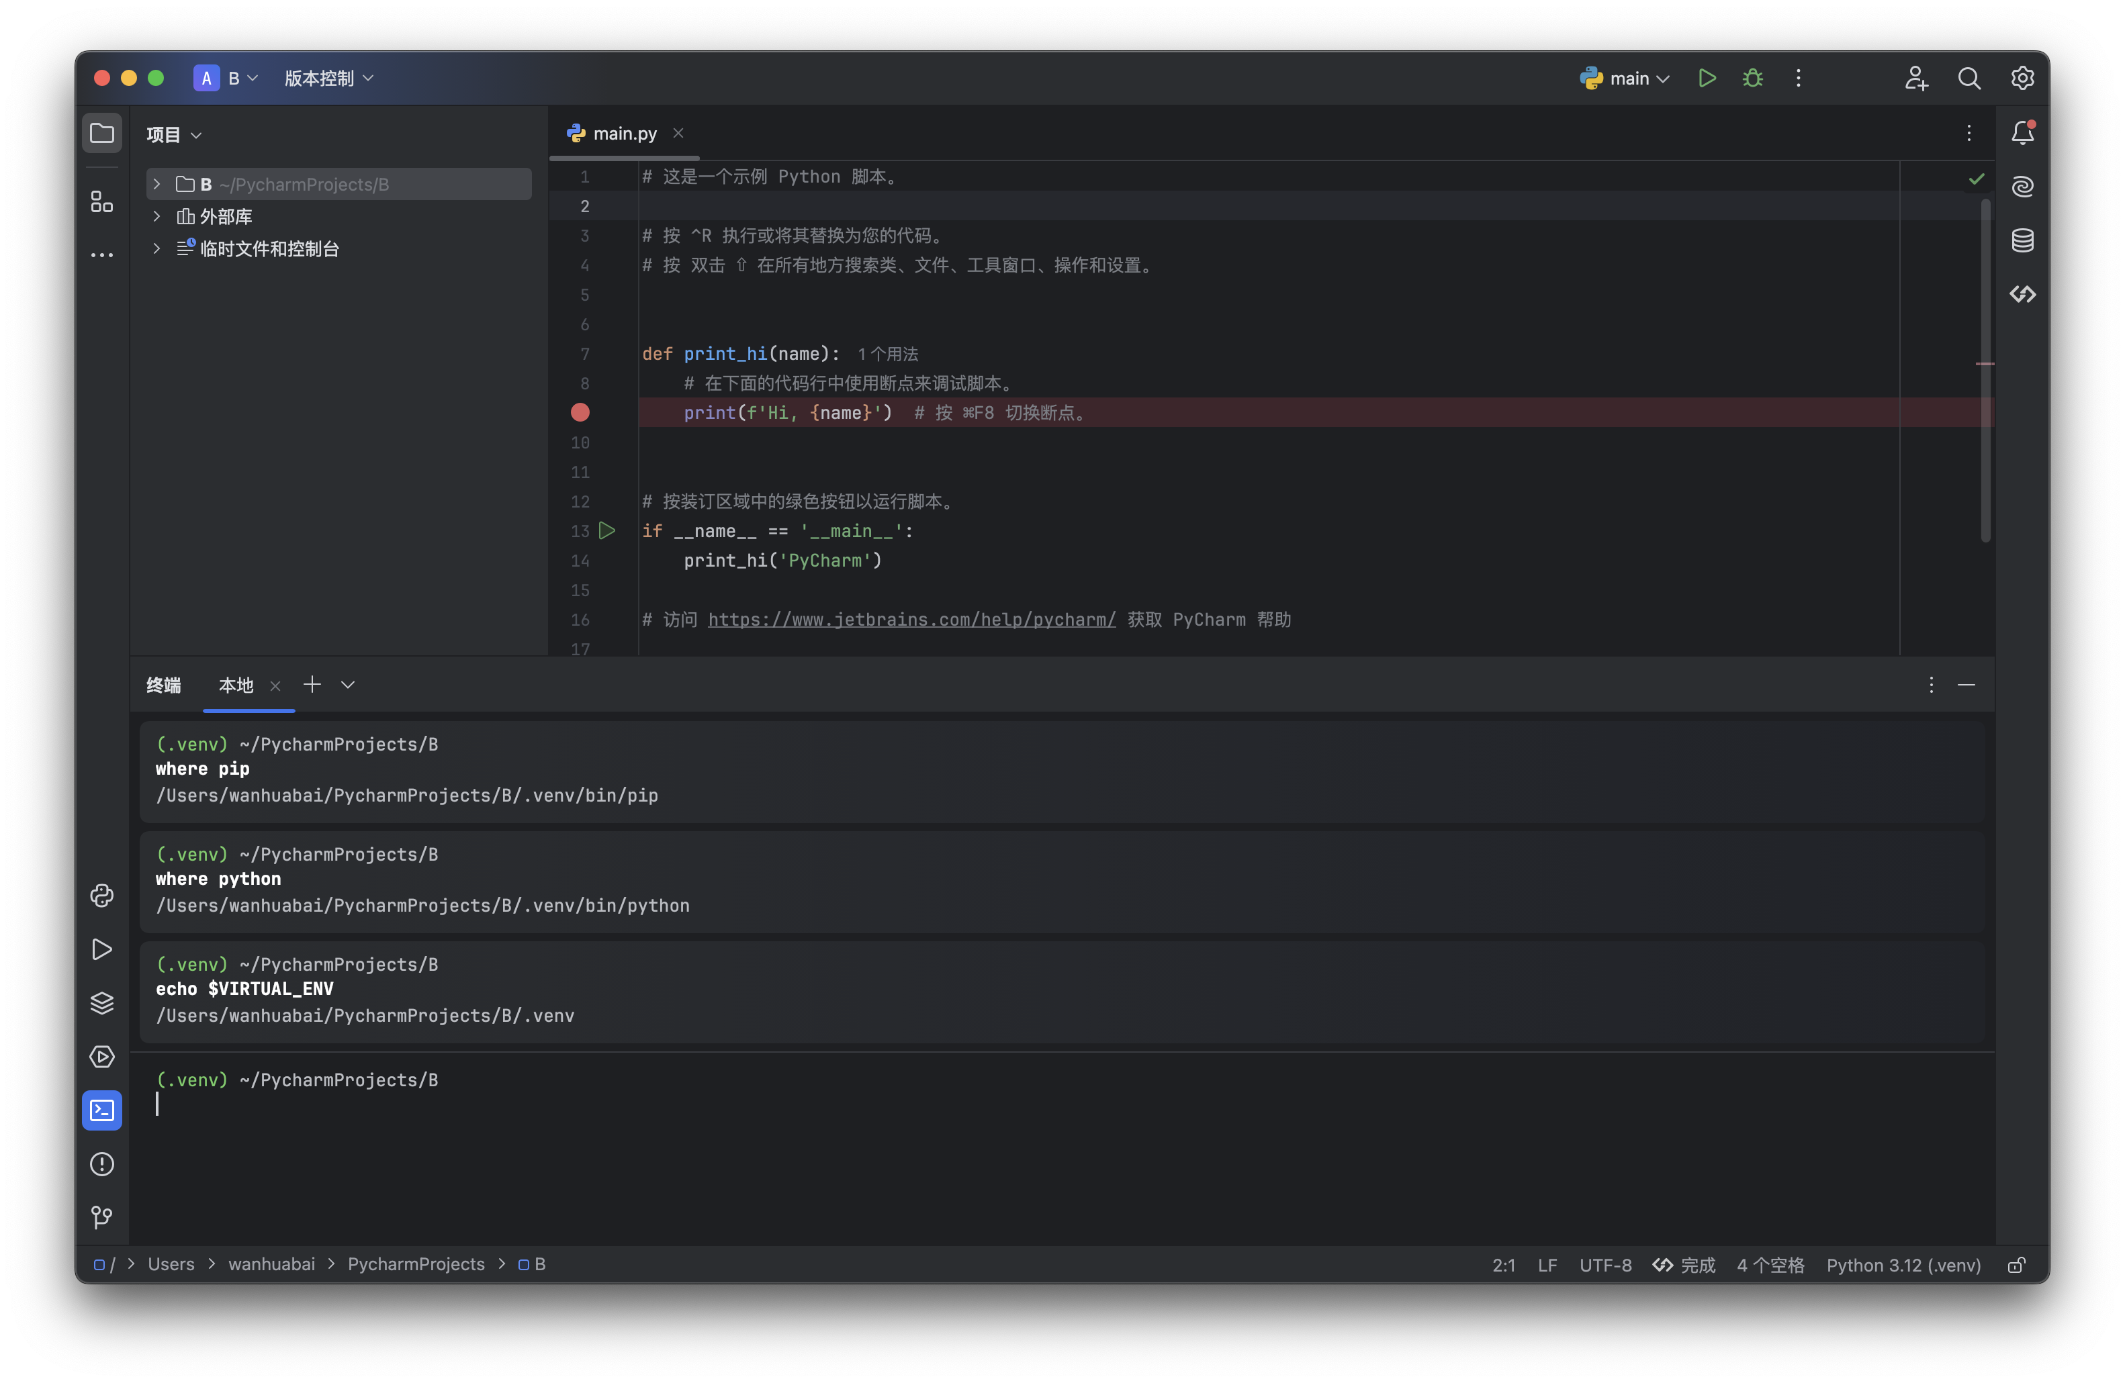Open the Git version control tool window

point(102,1218)
